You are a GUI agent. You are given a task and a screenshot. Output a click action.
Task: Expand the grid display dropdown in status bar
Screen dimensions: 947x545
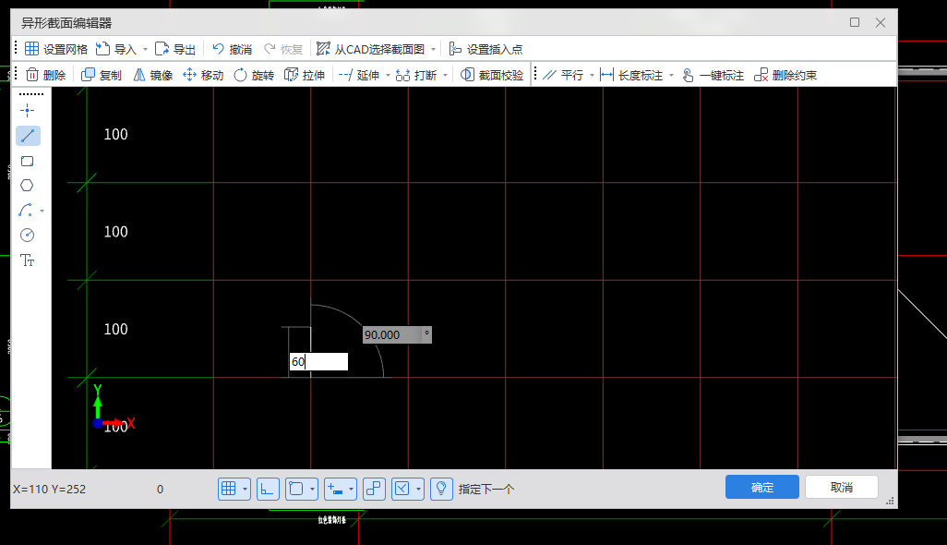(245, 489)
